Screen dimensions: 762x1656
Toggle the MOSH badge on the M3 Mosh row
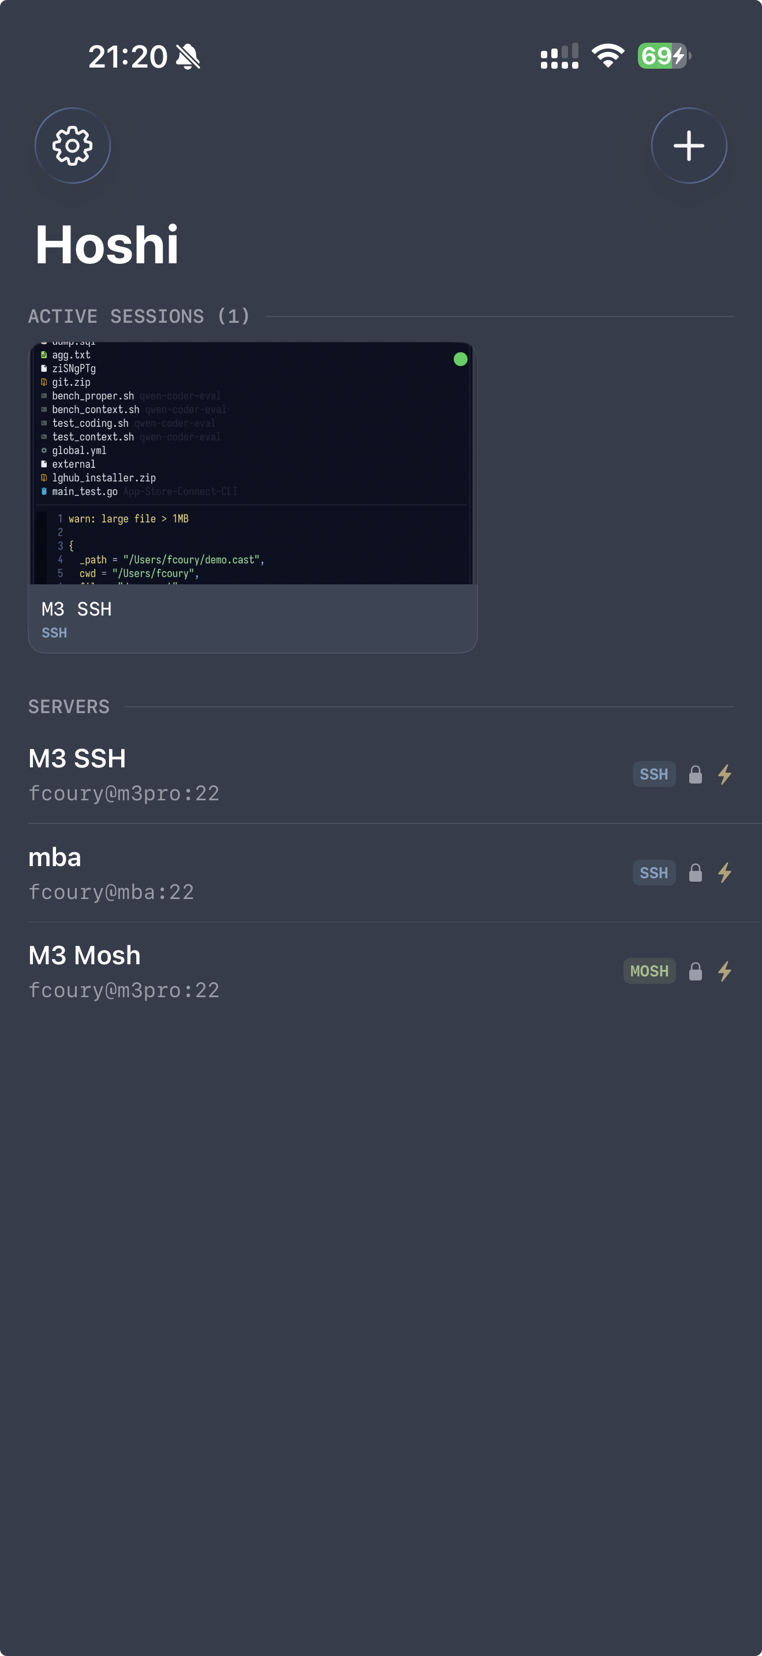[649, 971]
